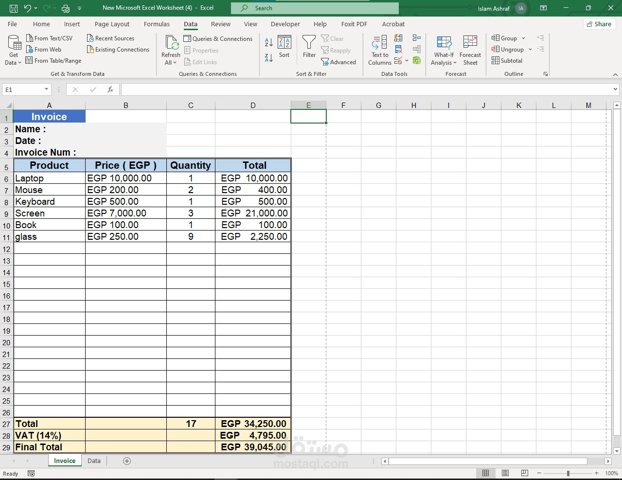Switch to the Home tab
This screenshot has height=480, width=622.
[x=41, y=24]
